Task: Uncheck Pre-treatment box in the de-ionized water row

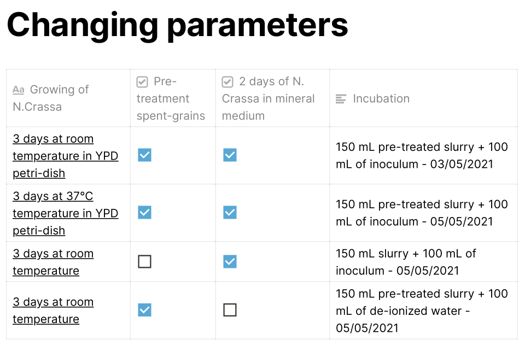Action: 144,310
